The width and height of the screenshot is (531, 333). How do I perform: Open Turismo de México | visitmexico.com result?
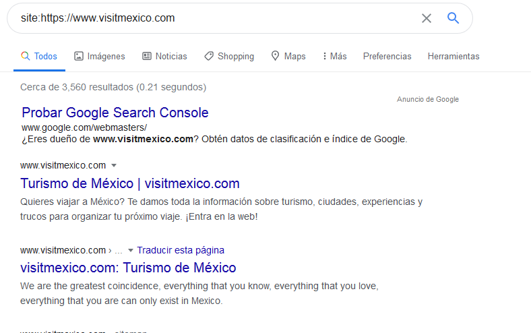tap(130, 183)
